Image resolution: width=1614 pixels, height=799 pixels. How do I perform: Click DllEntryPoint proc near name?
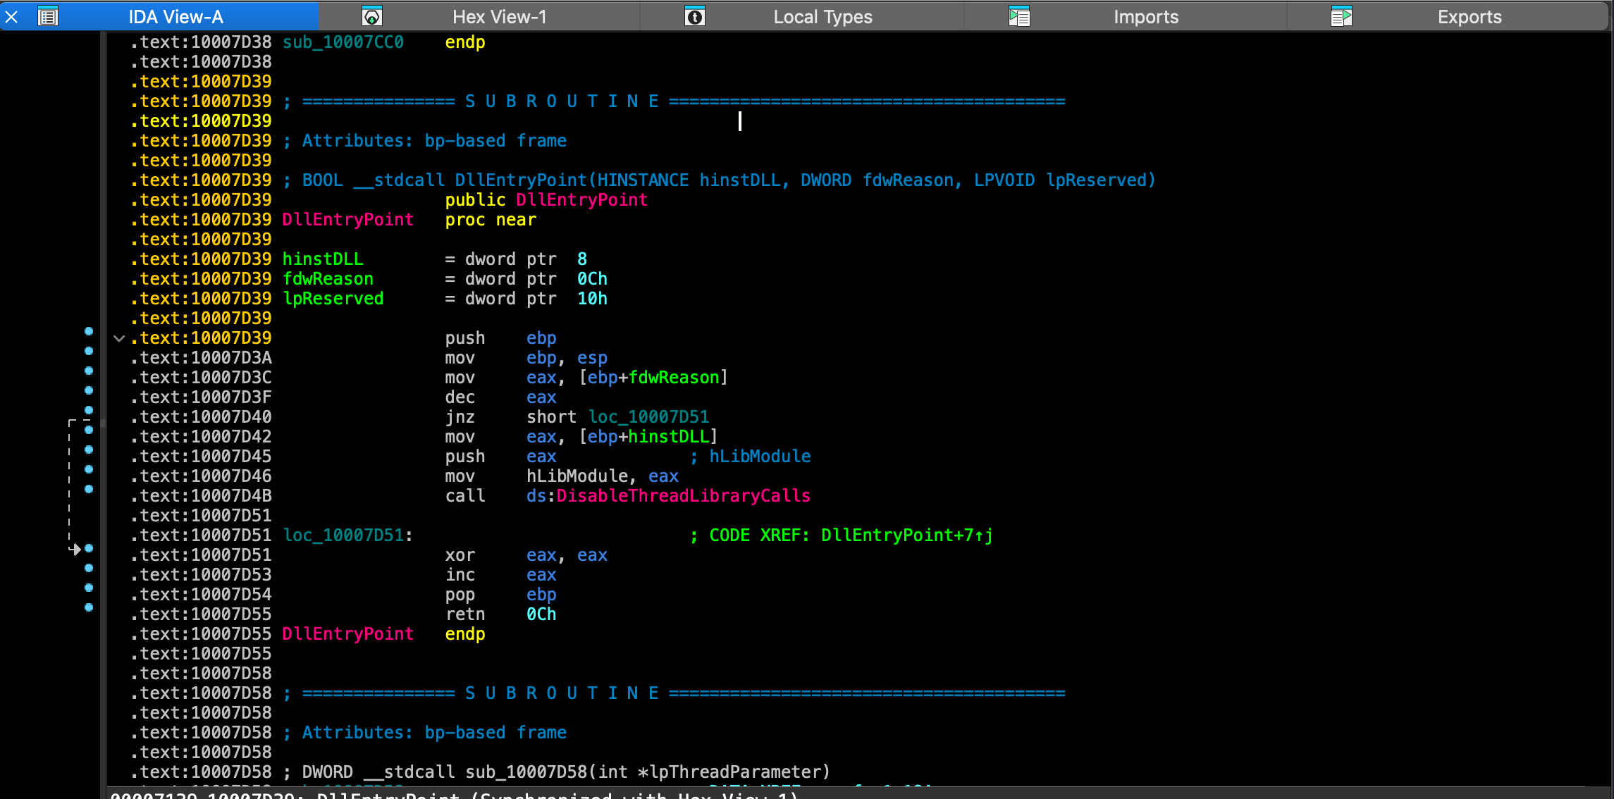pos(347,220)
